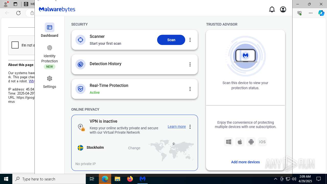Select the Apple platform icon
Image resolution: width=327 pixels, height=184 pixels.
tap(240, 142)
